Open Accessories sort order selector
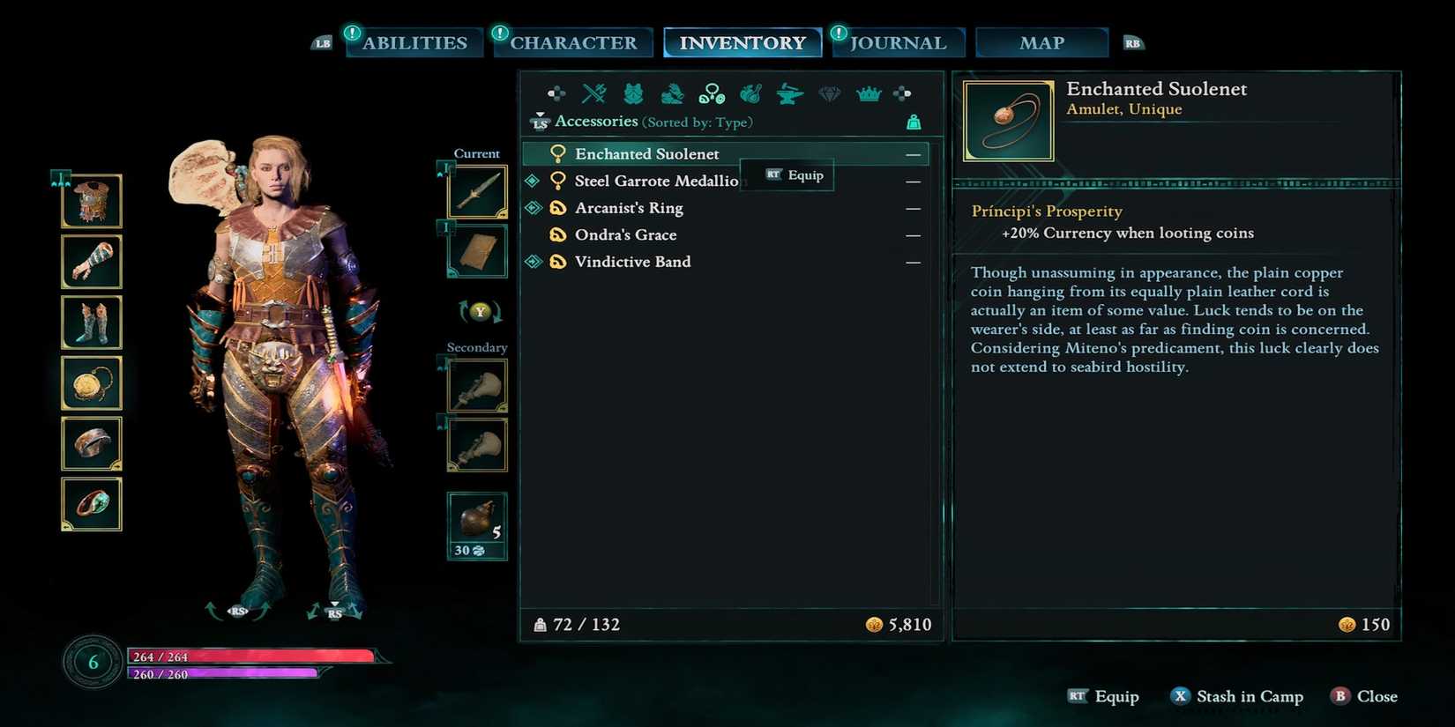Screen dimensions: 1455x727 tap(698, 122)
